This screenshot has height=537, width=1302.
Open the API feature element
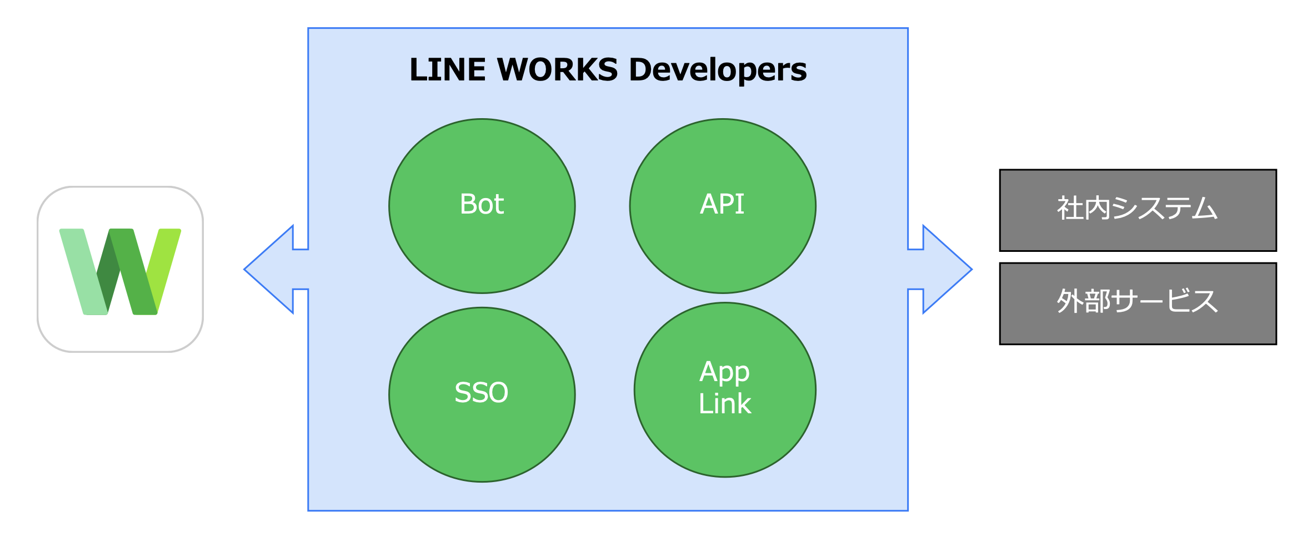point(723,205)
